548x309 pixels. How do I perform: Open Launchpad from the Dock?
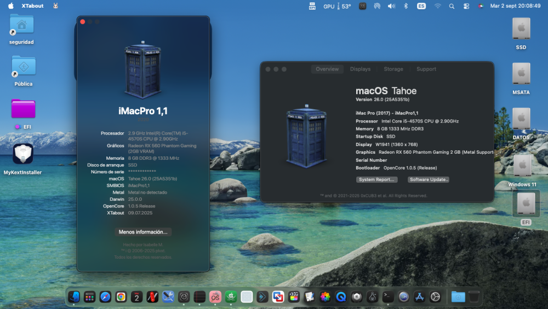click(x=89, y=297)
